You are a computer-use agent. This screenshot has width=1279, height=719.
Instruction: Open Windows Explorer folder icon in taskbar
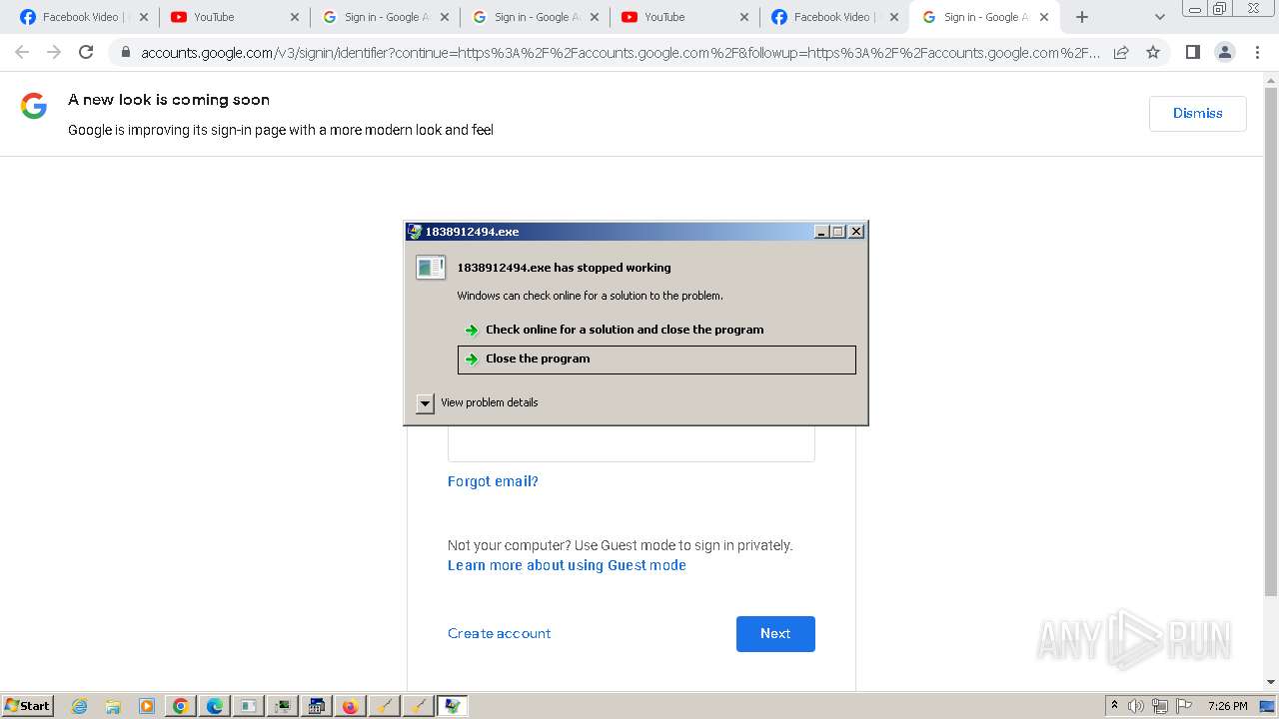pos(113,706)
